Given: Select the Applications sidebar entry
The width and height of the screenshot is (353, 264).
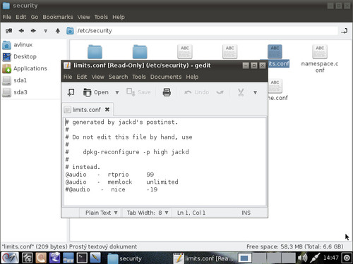Looking at the screenshot, I should click(25, 68).
